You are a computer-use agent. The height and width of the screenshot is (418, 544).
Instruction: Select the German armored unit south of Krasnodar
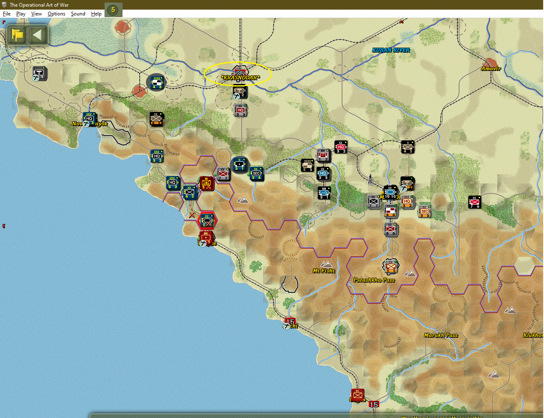point(240,164)
